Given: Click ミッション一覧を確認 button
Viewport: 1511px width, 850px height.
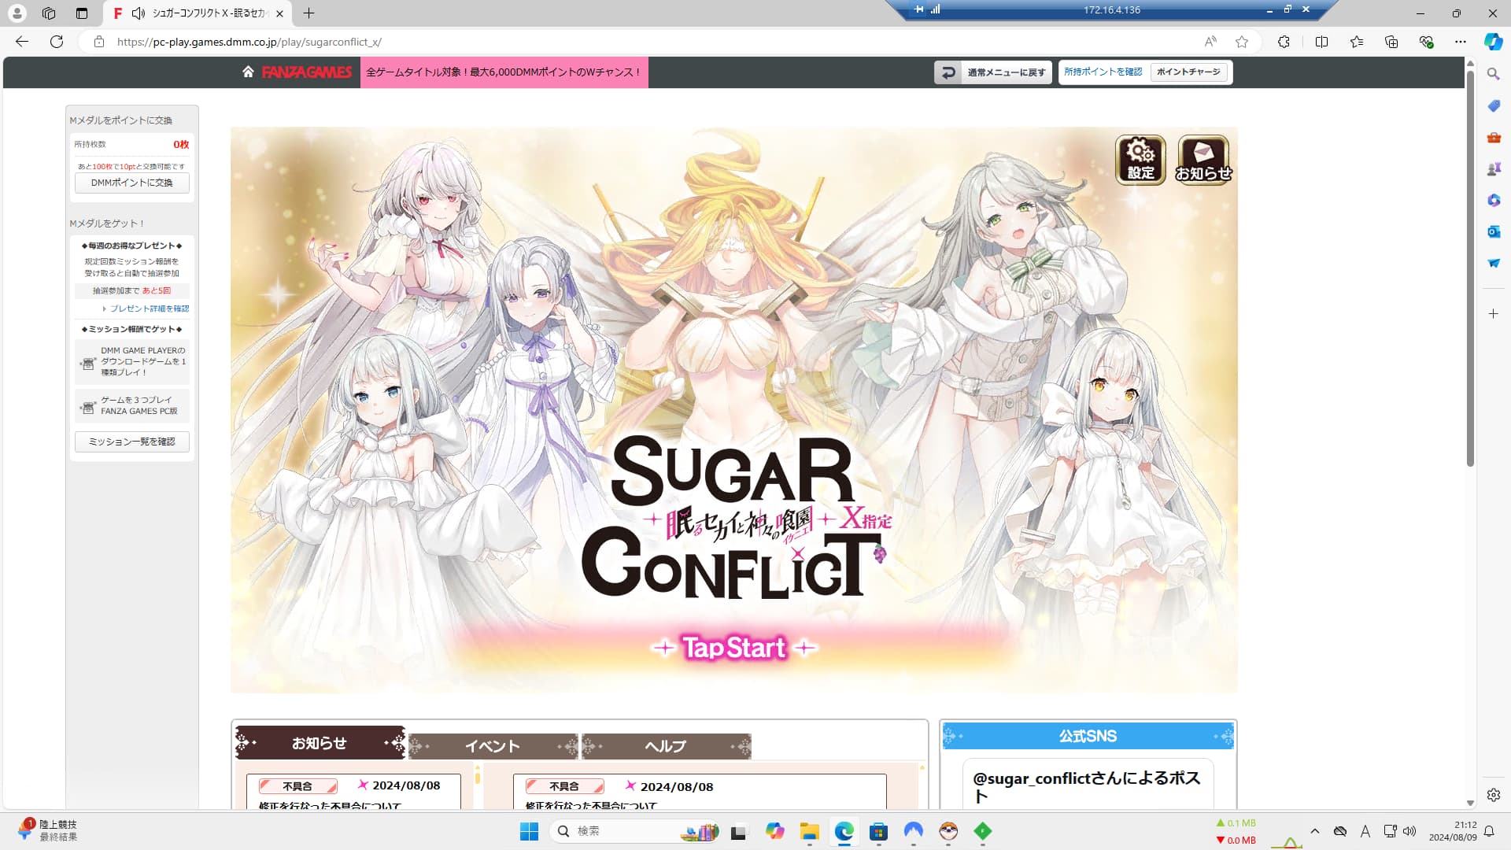Looking at the screenshot, I should pyautogui.click(x=132, y=442).
